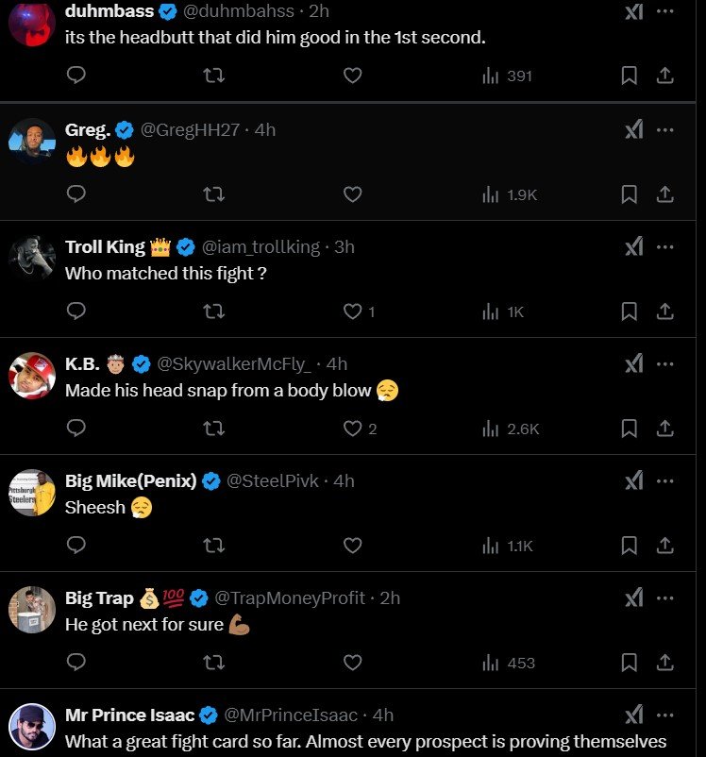Viewport: 706px width, 757px height.
Task: Reply to Big Trap's tweet
Action: 77,663
